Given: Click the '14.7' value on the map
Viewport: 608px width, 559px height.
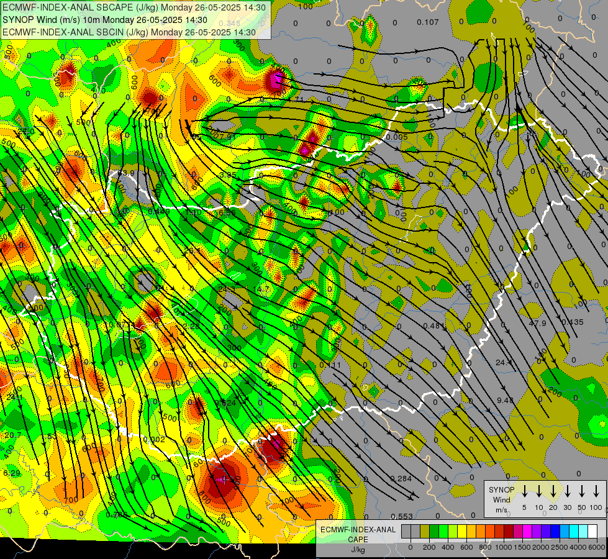Looking at the screenshot, I should 261,289.
